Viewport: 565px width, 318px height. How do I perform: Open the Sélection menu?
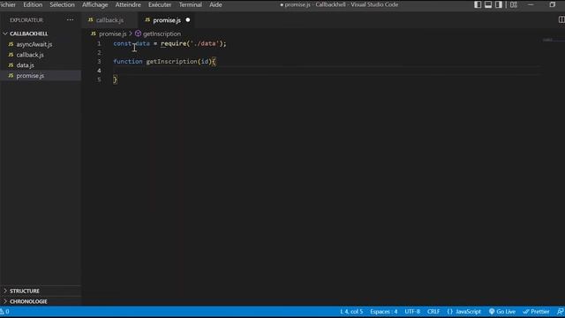[62, 4]
